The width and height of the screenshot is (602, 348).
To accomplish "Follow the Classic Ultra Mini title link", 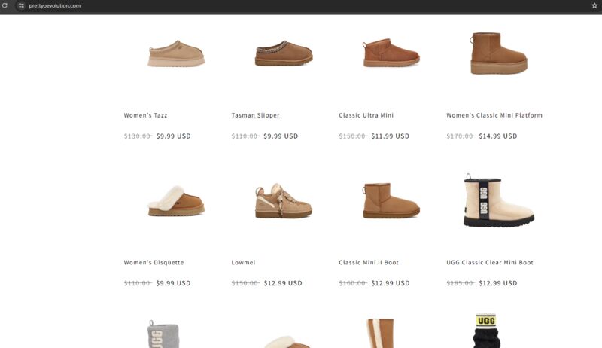I will [366, 115].
